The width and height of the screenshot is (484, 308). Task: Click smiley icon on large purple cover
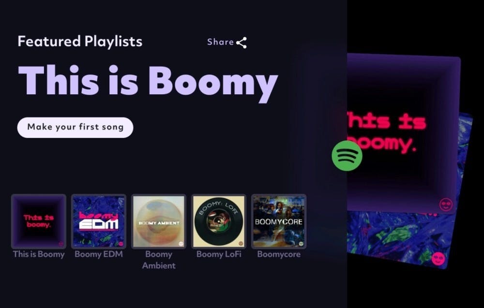(446, 205)
